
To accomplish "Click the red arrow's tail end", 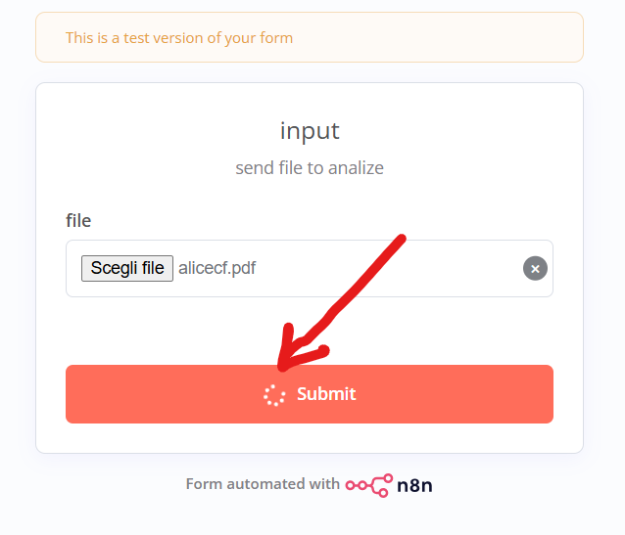I will pyautogui.click(x=401, y=238).
